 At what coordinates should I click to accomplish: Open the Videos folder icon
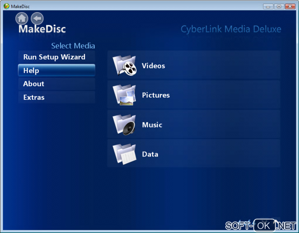(x=125, y=65)
